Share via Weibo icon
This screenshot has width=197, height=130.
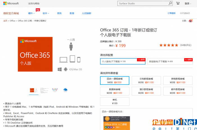[x=191, y=21]
